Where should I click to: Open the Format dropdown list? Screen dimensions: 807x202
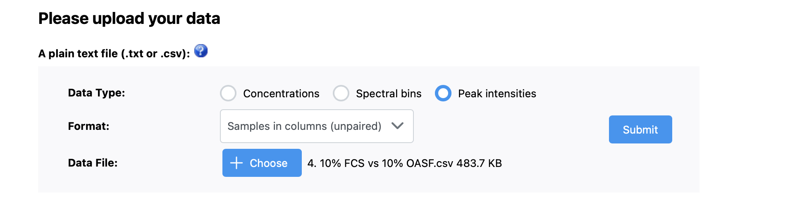(317, 126)
